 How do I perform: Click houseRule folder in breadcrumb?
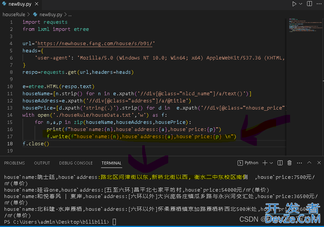(x=14, y=14)
